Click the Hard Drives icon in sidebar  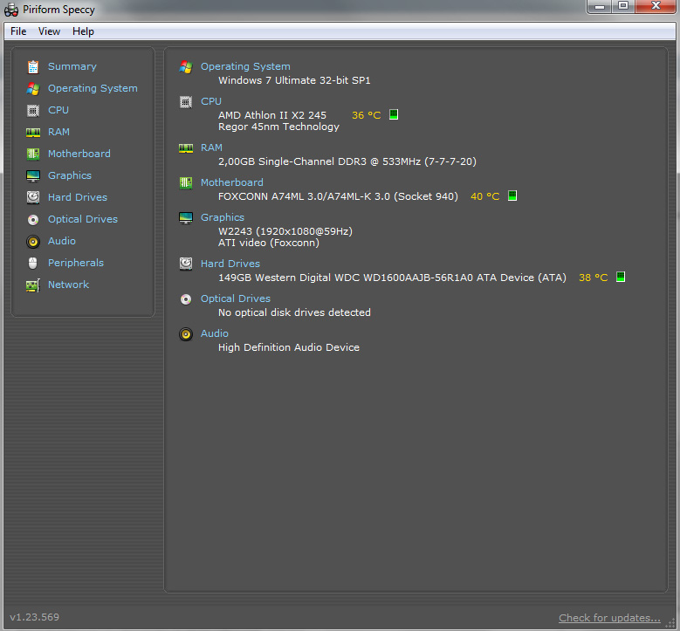pyautogui.click(x=33, y=197)
